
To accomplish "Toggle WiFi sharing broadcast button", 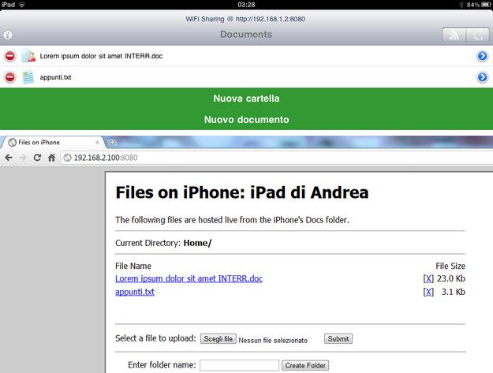I will point(454,35).
